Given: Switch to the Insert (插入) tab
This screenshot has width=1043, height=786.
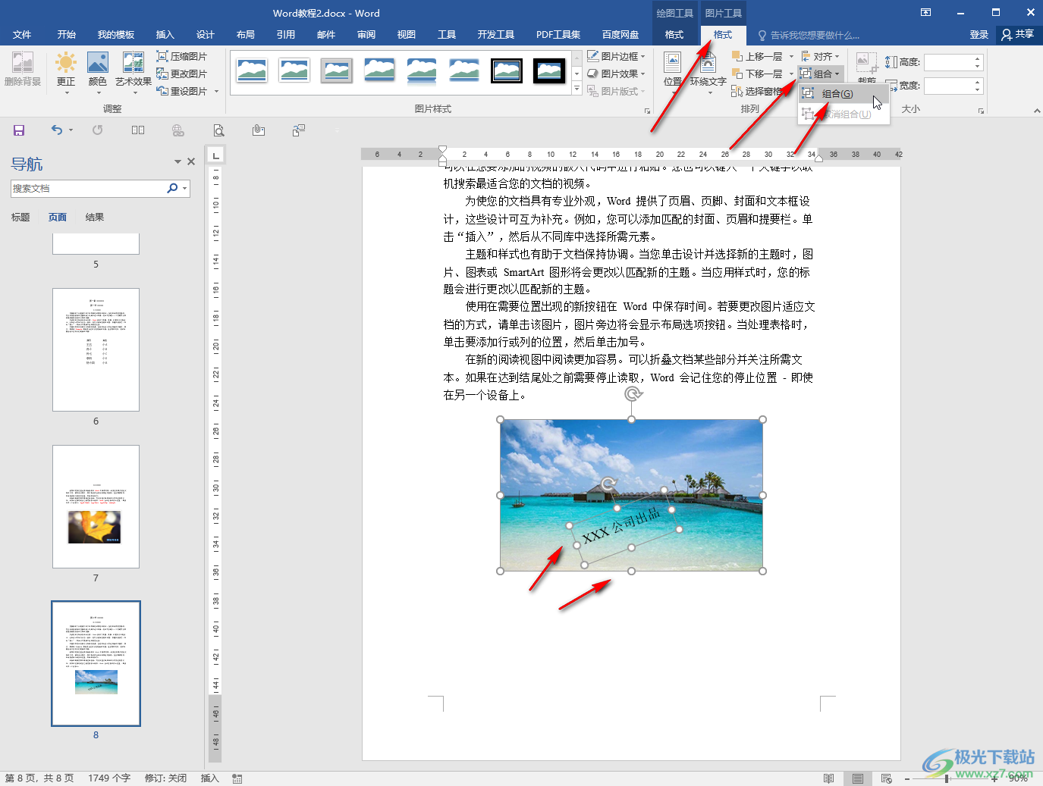Looking at the screenshot, I should pos(165,35).
